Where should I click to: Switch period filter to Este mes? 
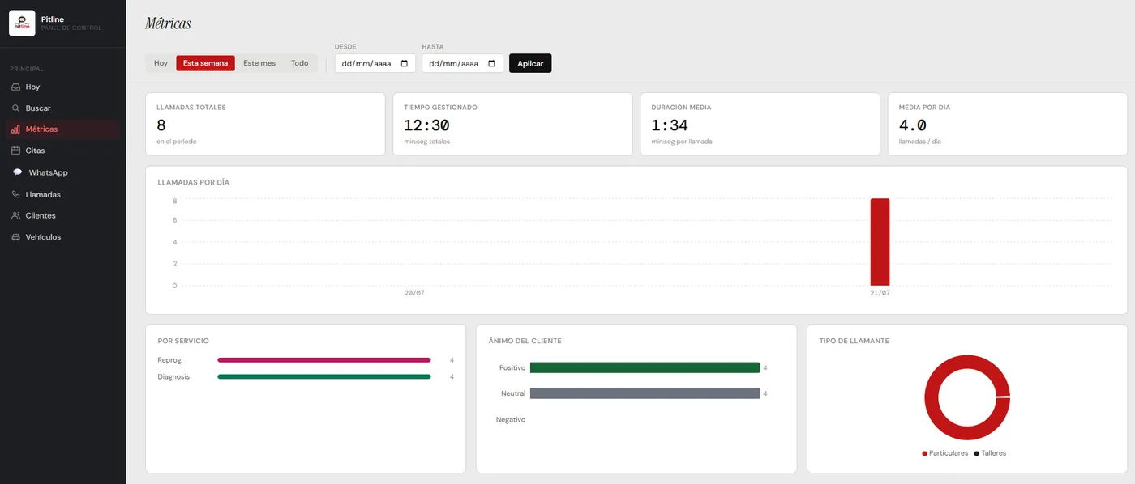click(259, 63)
